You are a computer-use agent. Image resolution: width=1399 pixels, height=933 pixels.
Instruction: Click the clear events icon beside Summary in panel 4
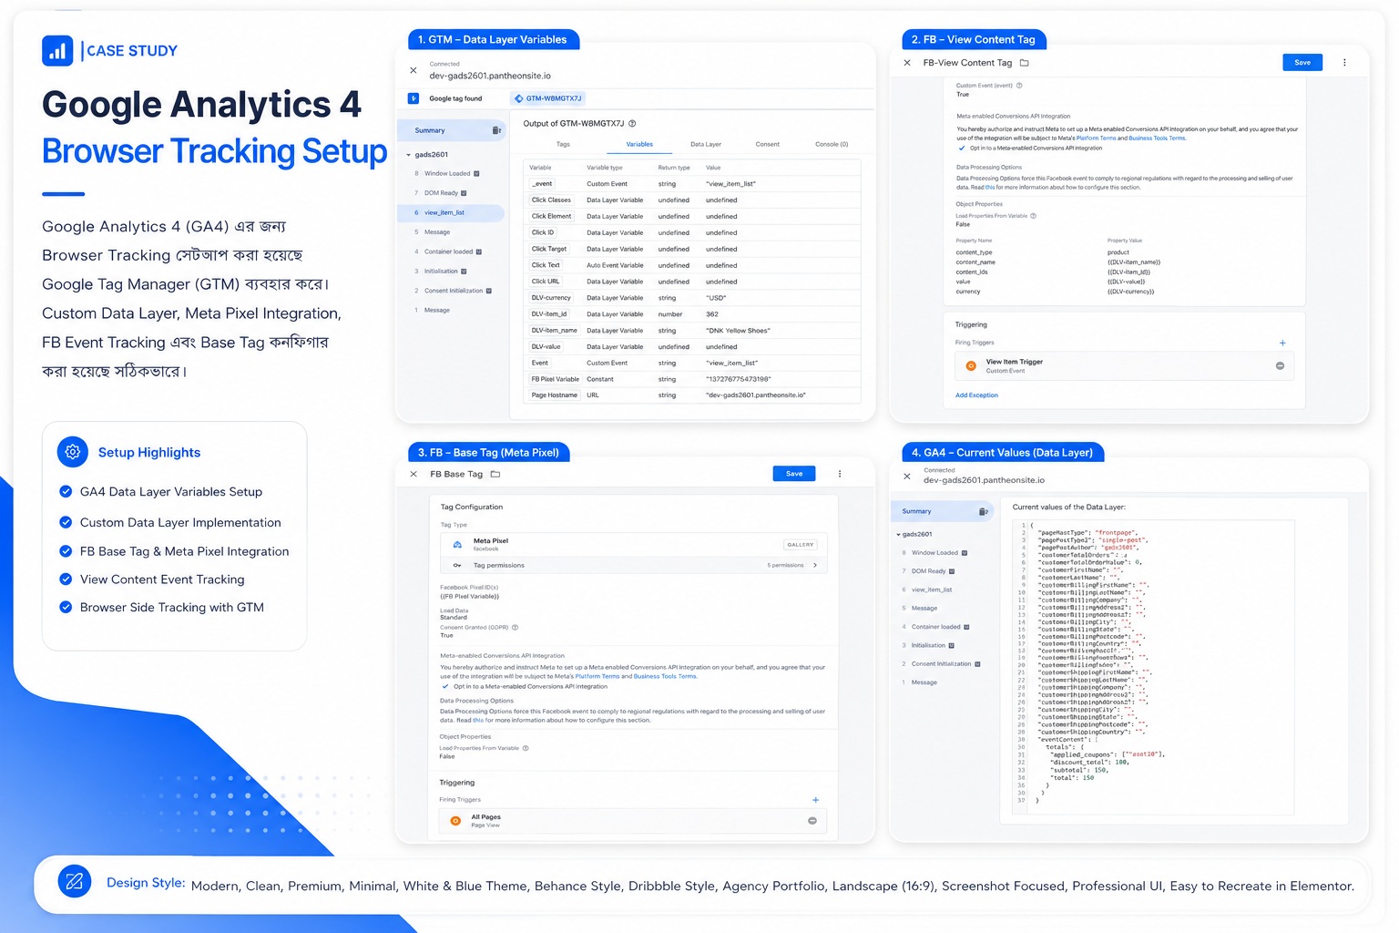tap(983, 511)
